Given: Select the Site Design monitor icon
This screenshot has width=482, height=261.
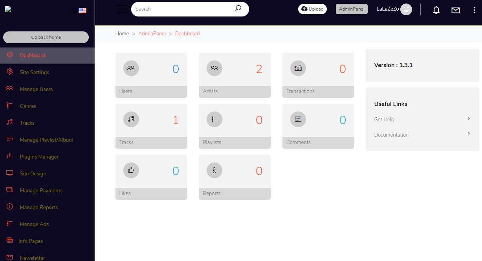Looking at the screenshot, I should [x=10, y=173].
